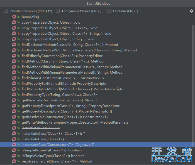Image resolution: width=195 pixels, height=165 pixels.
Task: Select resolveSignature(String, Class<?>): Method
Action: click(x=96, y=161)
